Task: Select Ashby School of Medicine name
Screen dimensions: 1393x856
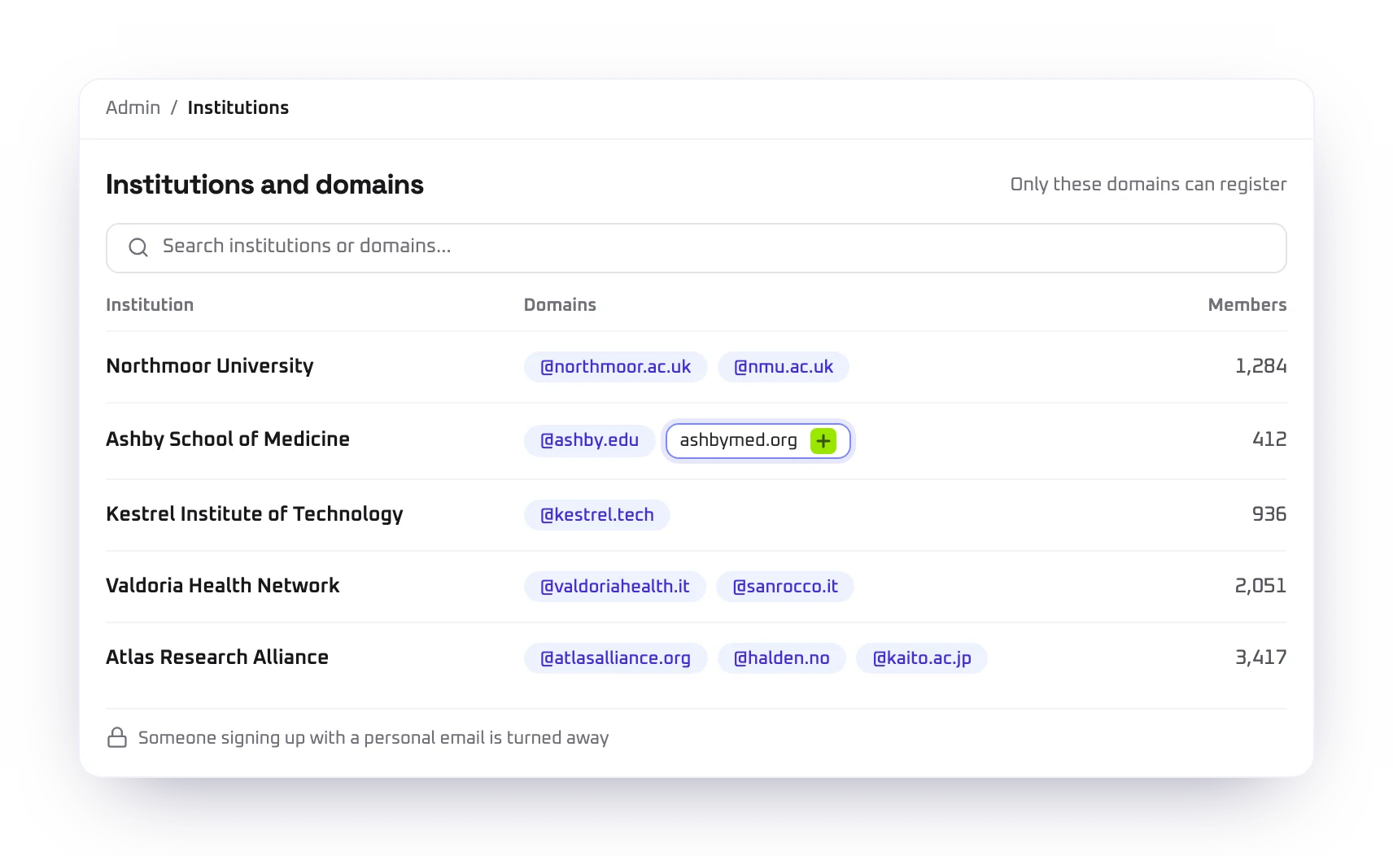Action: point(228,439)
